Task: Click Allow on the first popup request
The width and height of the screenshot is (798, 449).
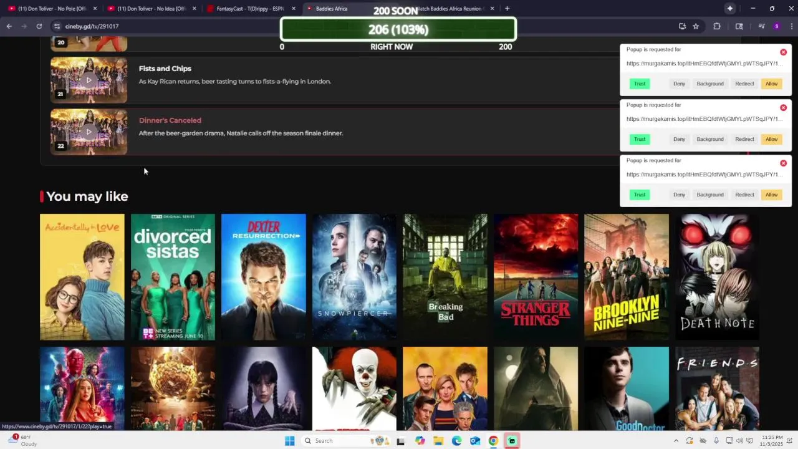Action: [x=772, y=84]
